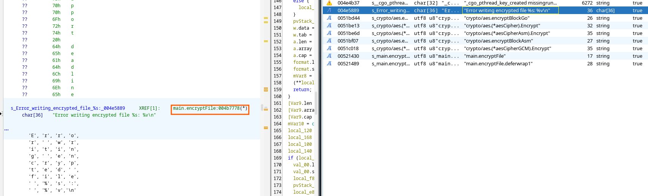Click the string icon beside address 0051bd44
This screenshot has width=648, height=196.
pos(329,18)
